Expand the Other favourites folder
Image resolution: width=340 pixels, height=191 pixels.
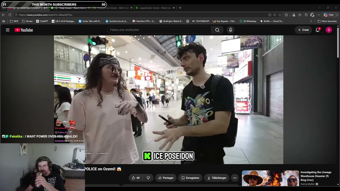(x=327, y=21)
